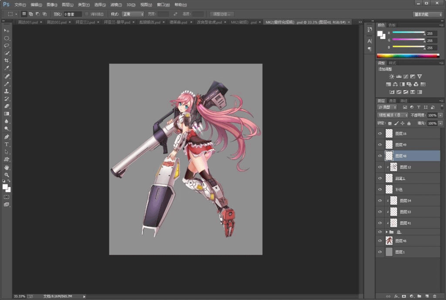
Task: Delete layer using the trash icon
Action: (434, 297)
